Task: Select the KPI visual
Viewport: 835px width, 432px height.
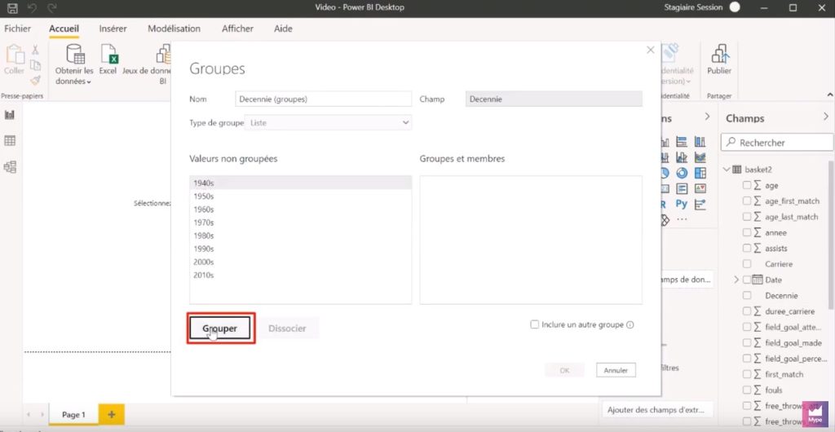Action: click(x=700, y=188)
